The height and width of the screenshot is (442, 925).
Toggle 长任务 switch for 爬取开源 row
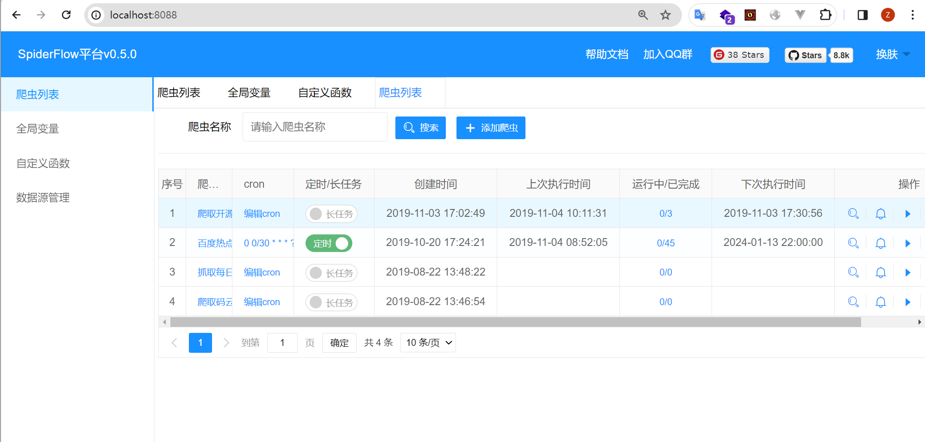click(x=331, y=214)
